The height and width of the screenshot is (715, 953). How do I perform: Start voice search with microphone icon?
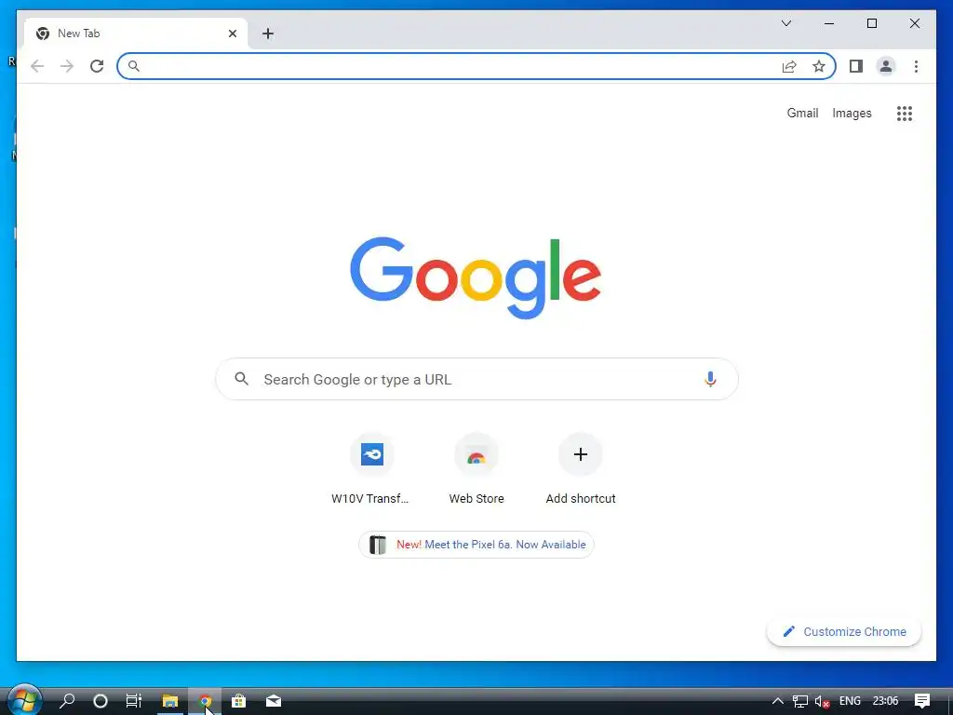(710, 380)
